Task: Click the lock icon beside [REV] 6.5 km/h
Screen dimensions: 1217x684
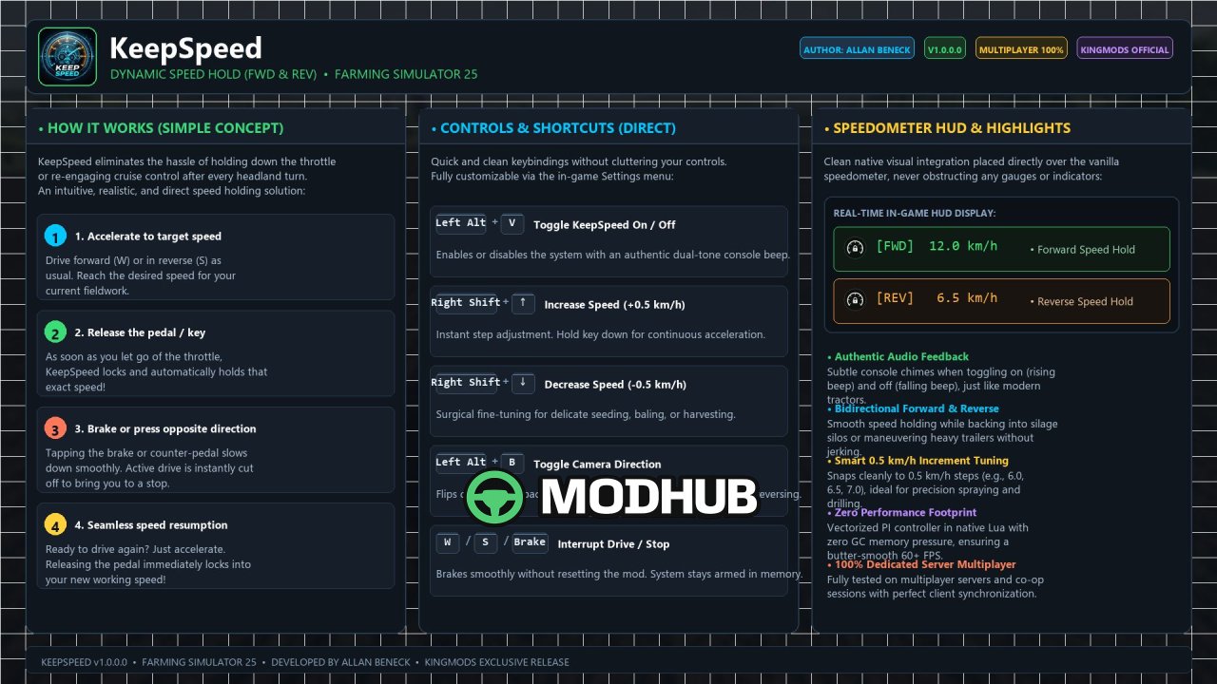Action: coord(855,299)
